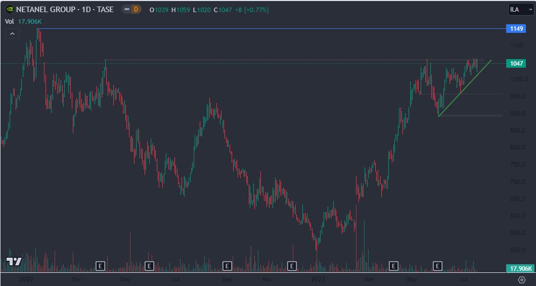Click the 550.0 label on the price axis

tap(518, 233)
